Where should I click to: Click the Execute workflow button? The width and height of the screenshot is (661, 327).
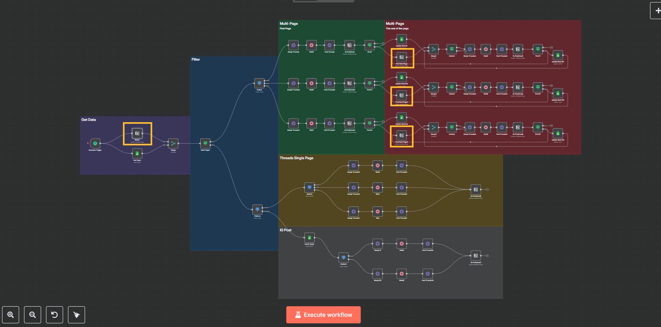(x=323, y=315)
